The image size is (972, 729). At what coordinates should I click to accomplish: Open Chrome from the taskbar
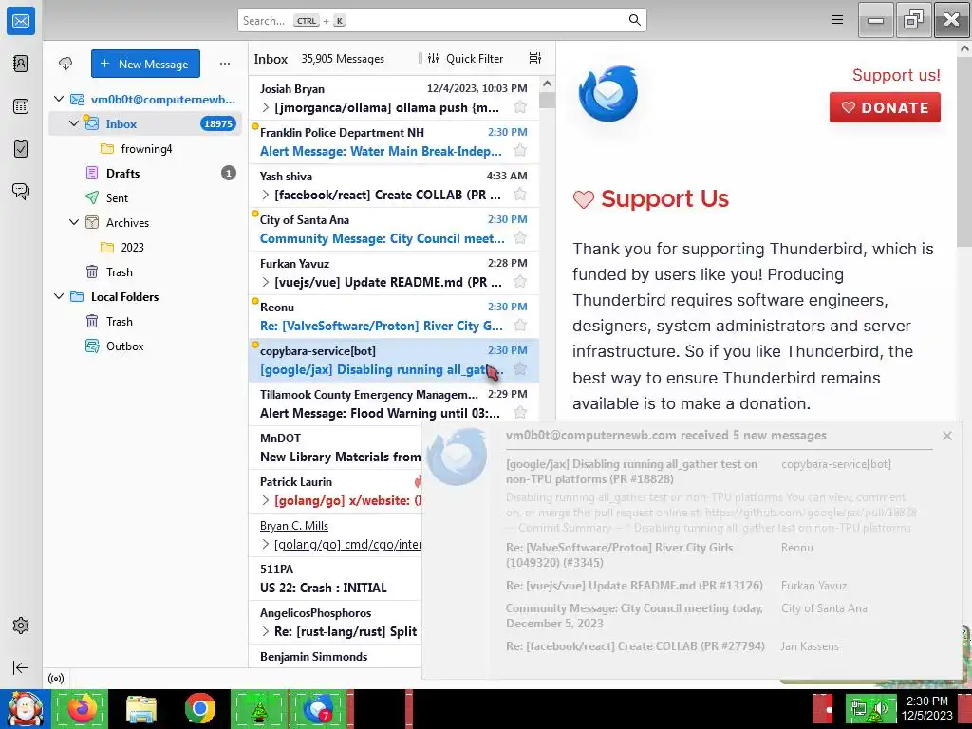click(199, 708)
